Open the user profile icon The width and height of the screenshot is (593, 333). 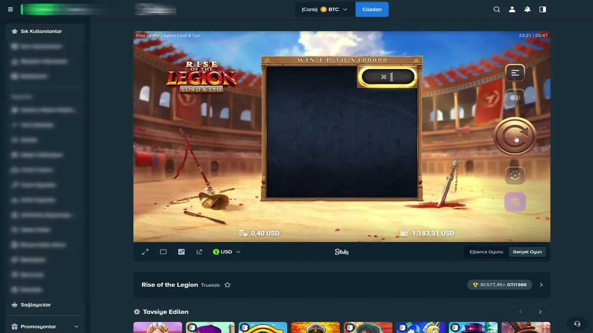pos(512,9)
